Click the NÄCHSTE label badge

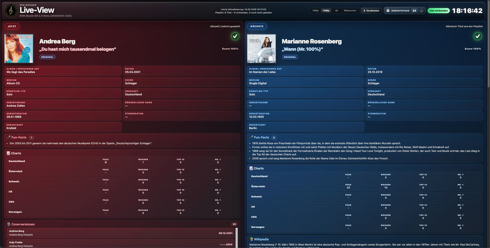[x=257, y=26]
